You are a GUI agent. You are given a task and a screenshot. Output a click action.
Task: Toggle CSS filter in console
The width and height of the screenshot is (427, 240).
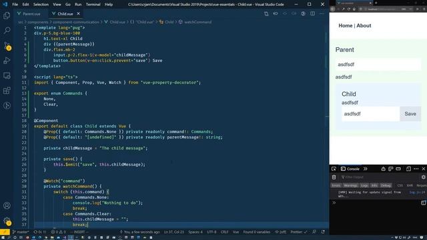click(x=400, y=185)
